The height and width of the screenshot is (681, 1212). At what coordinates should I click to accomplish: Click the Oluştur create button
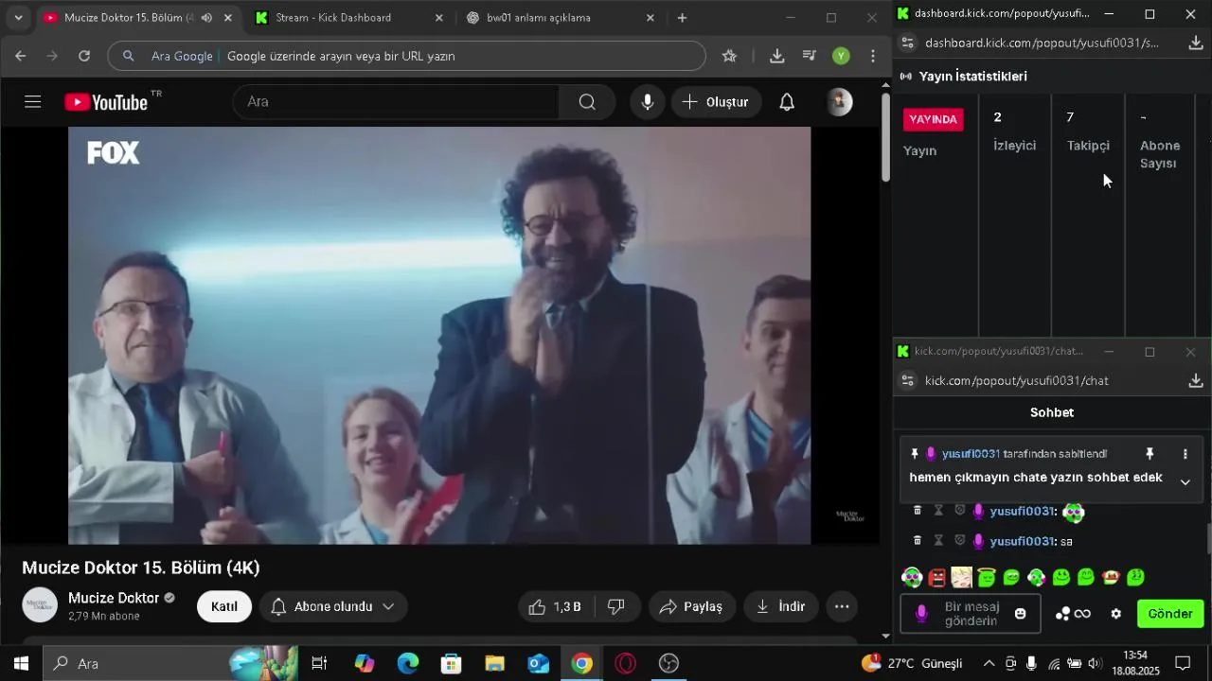(x=717, y=102)
